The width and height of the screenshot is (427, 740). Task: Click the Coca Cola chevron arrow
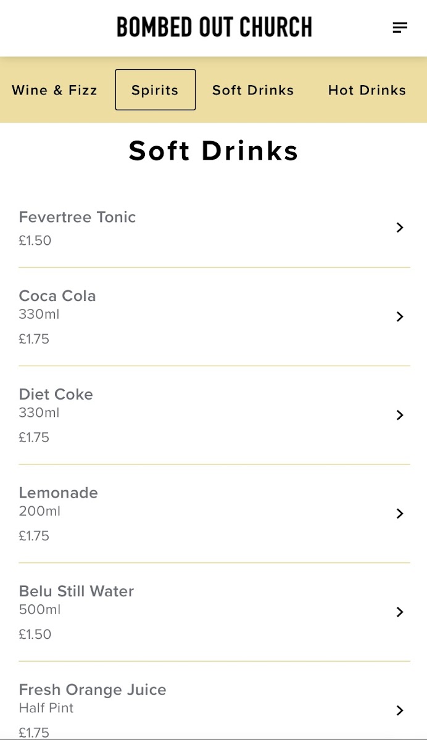(x=400, y=316)
